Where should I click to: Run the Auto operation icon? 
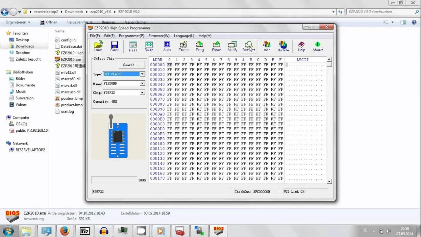pyautogui.click(x=167, y=46)
